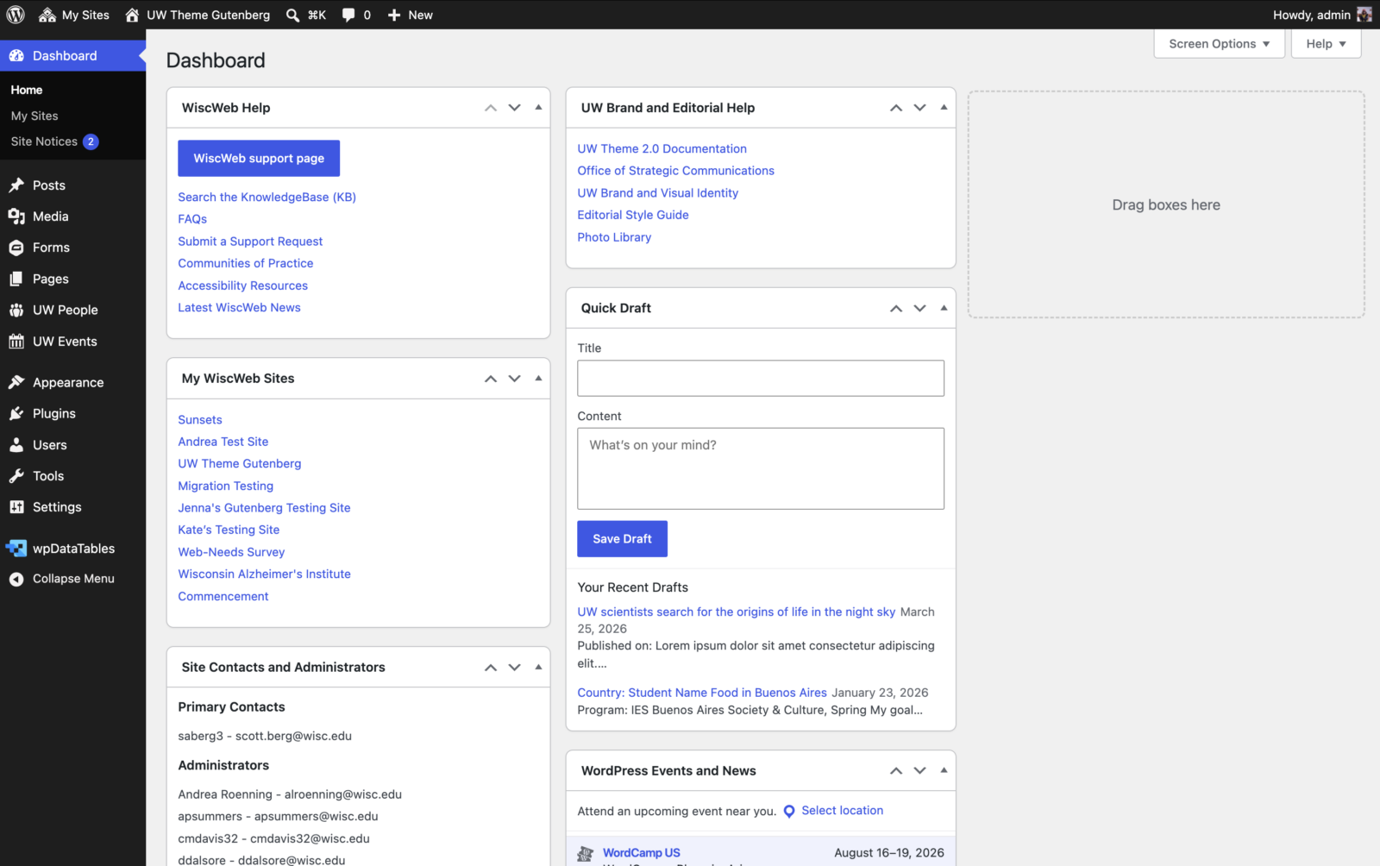Move Quick Draft box down
The width and height of the screenshot is (1380, 866).
coord(920,308)
